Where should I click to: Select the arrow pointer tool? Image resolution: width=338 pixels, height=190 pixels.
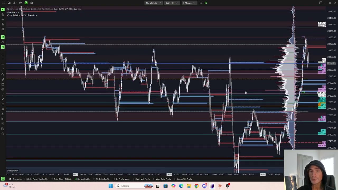3,9
